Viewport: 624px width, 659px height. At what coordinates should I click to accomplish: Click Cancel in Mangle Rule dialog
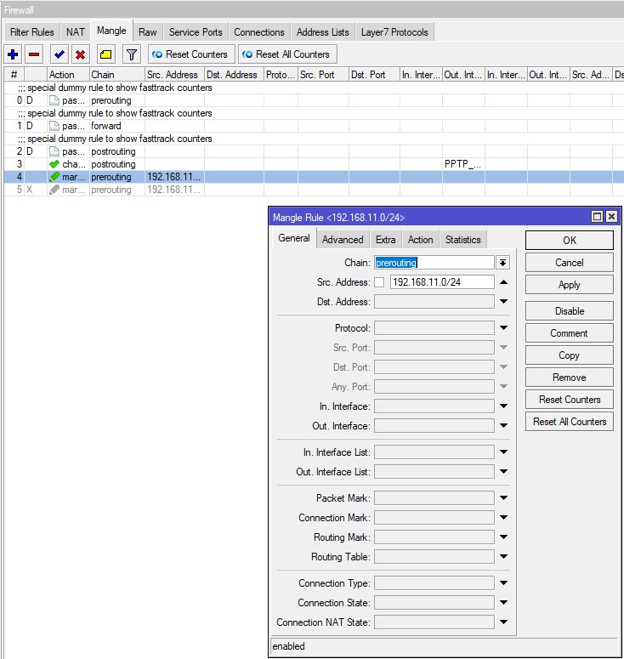point(570,263)
